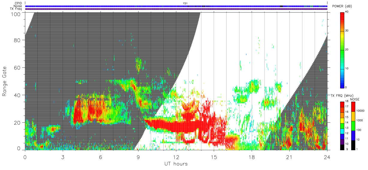
Task: Select the CPID value '151'
Action: tap(185, 3)
